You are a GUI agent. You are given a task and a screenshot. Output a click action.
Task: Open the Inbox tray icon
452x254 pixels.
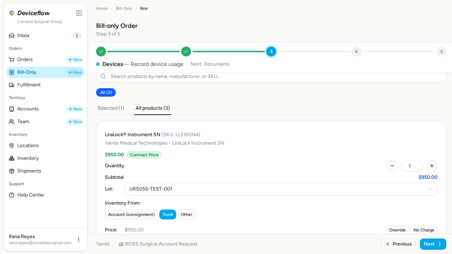pyautogui.click(x=12, y=36)
